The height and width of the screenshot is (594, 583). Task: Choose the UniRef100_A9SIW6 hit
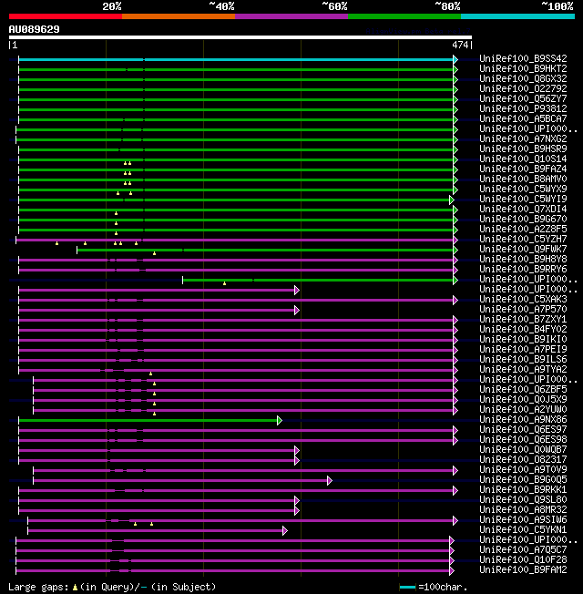[x=523, y=520]
